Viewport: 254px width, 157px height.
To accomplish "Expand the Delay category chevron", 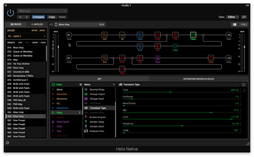I will click(80, 113).
